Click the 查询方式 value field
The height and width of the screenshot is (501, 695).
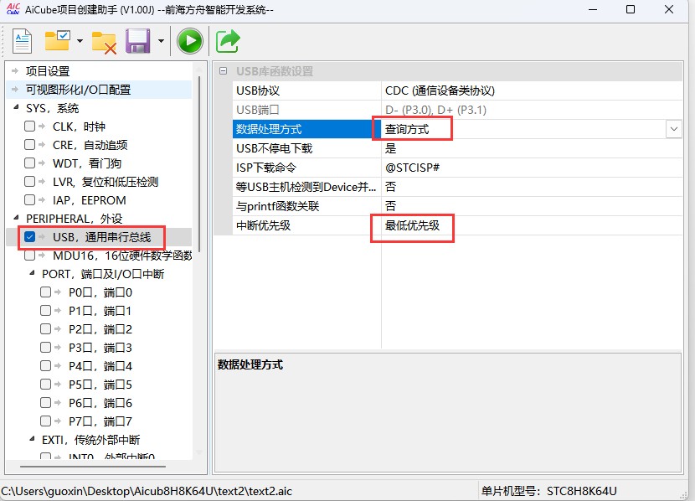pos(523,129)
